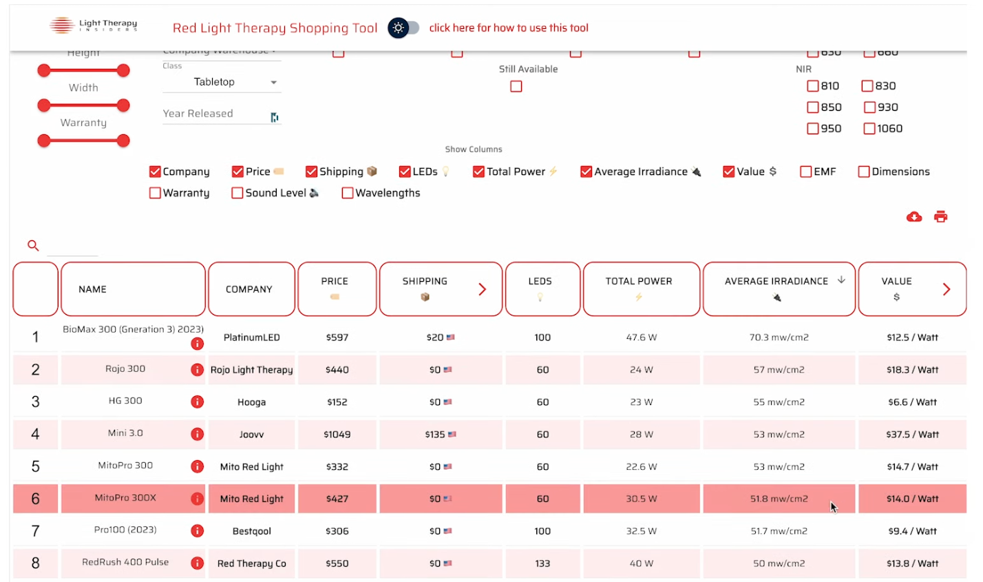Open info icon for MitoPro 300 row
983x582 pixels.
coord(197,466)
